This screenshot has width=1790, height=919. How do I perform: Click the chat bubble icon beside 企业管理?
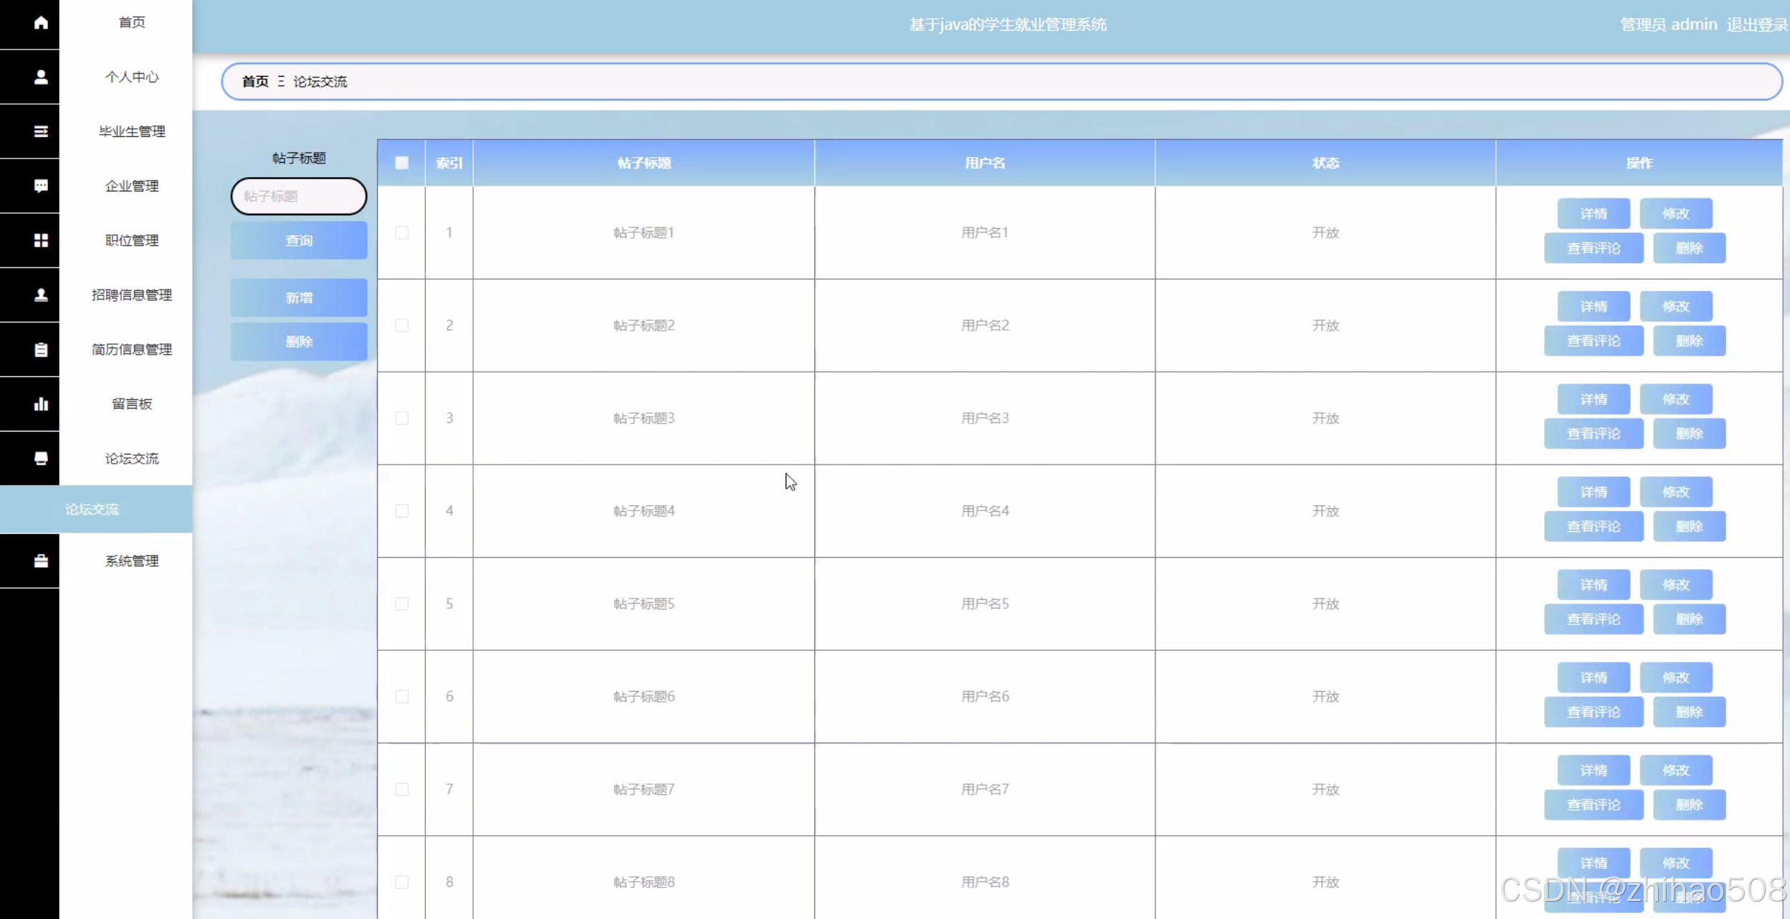click(41, 186)
